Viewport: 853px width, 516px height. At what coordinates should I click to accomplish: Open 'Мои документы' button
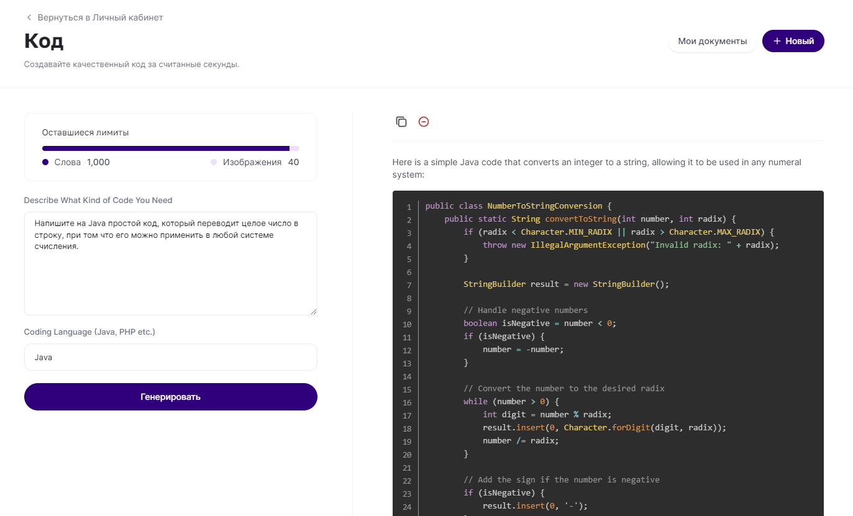pyautogui.click(x=713, y=41)
